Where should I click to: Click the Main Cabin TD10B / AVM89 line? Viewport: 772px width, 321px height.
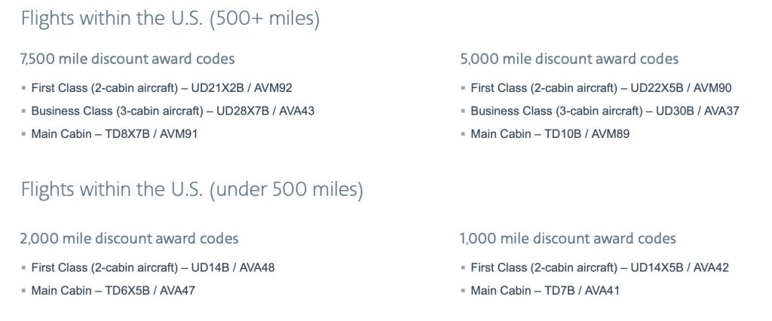(x=550, y=133)
